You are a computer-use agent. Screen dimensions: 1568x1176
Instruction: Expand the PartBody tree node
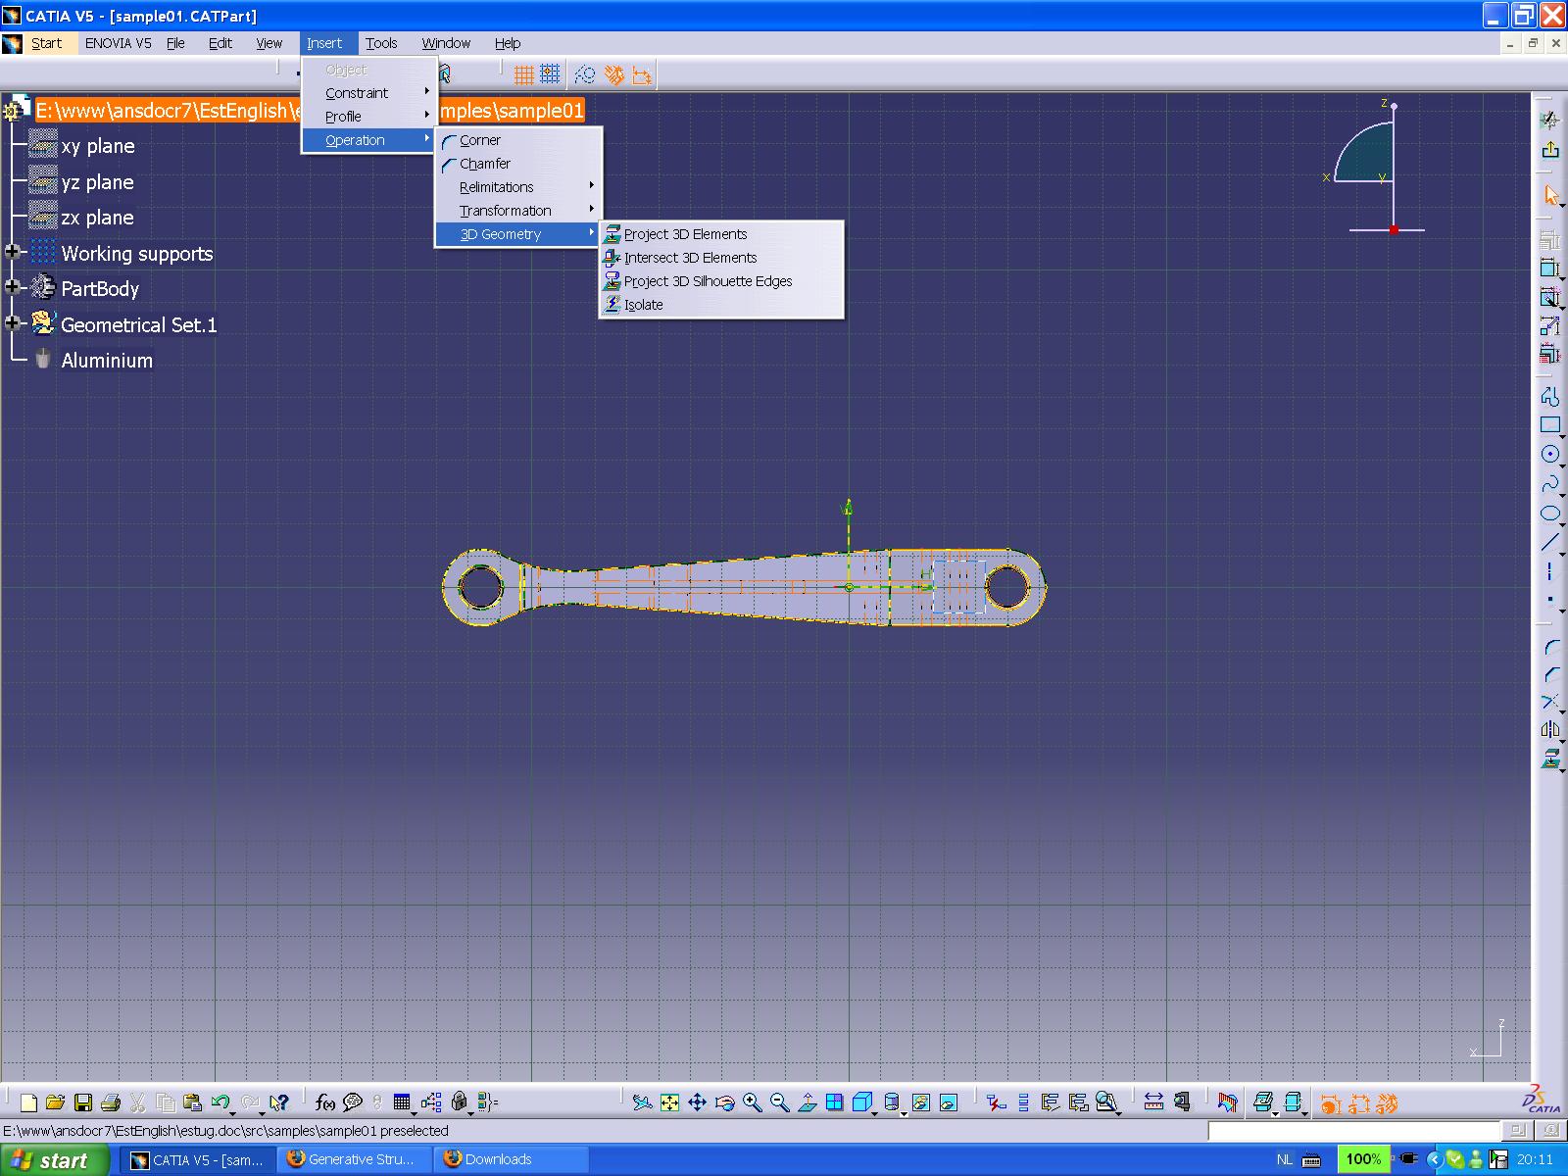[13, 288]
